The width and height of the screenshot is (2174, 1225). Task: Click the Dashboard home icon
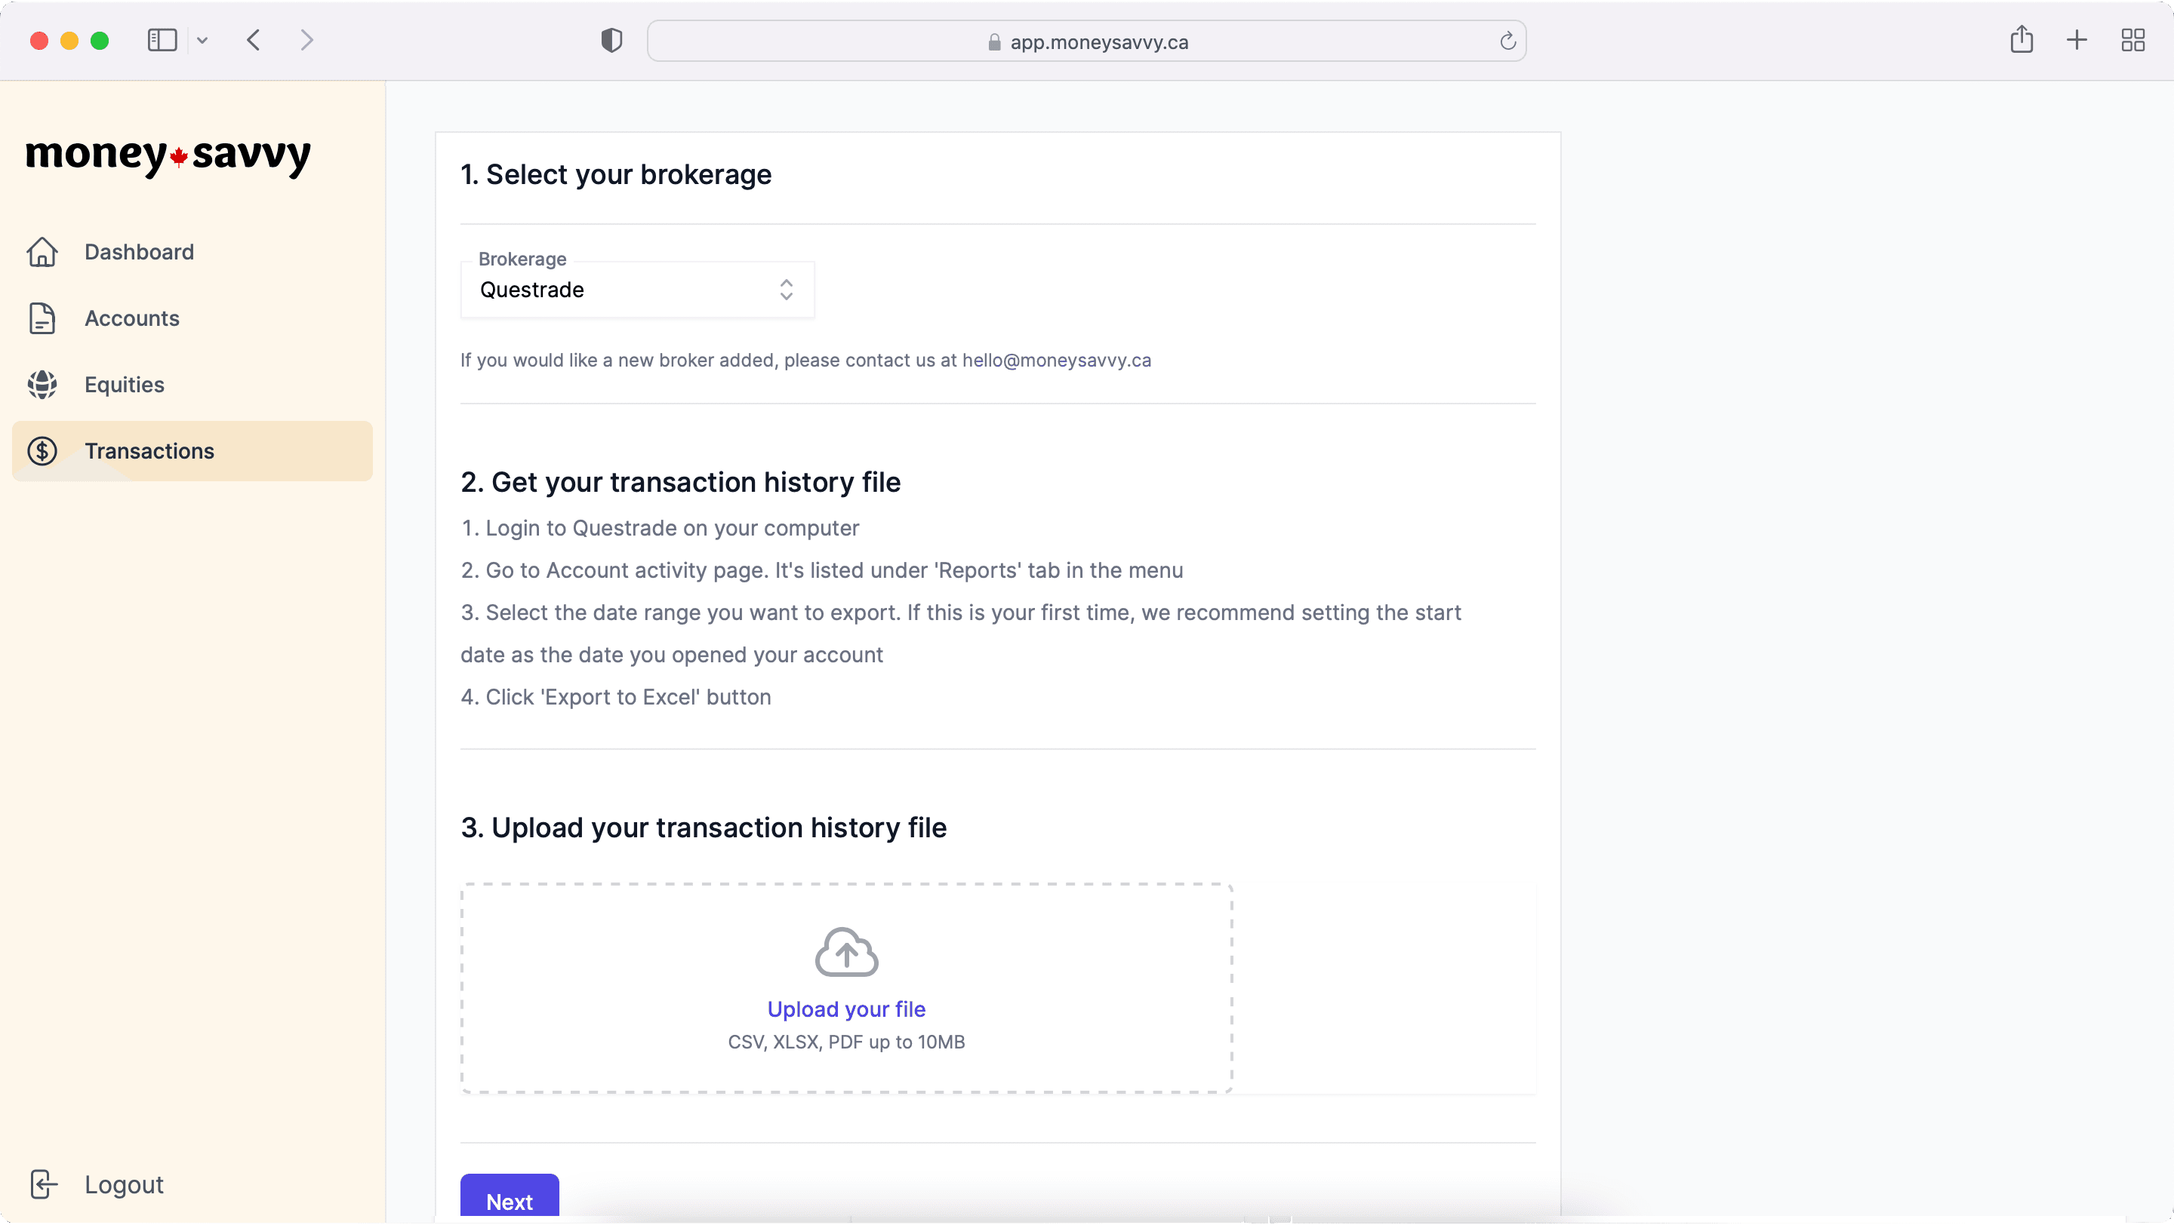tap(42, 252)
